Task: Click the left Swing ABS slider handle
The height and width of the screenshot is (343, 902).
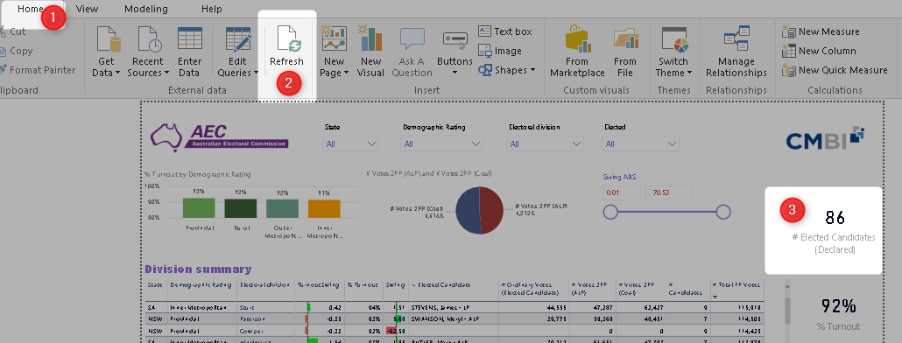Action: [610, 212]
